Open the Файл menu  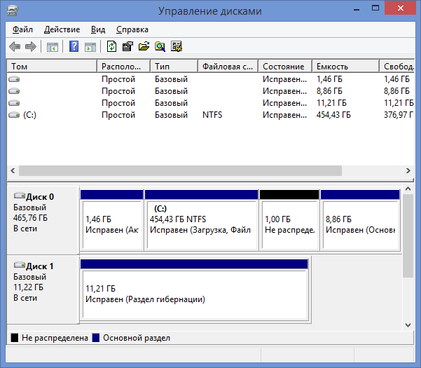coord(22,29)
